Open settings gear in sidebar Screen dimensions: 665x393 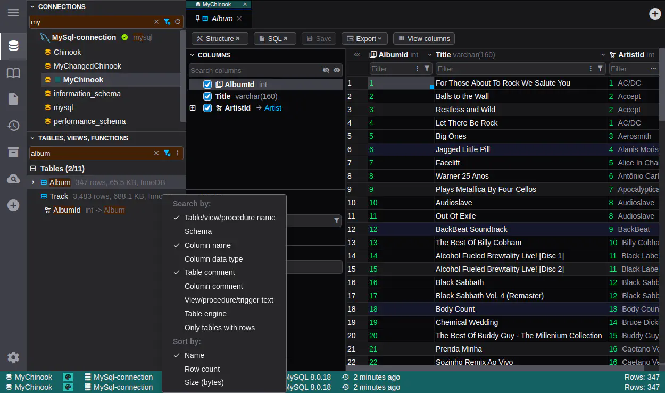pos(13,357)
